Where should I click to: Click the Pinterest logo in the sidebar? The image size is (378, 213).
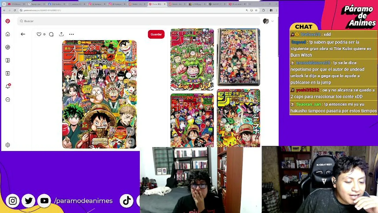pos(8,21)
